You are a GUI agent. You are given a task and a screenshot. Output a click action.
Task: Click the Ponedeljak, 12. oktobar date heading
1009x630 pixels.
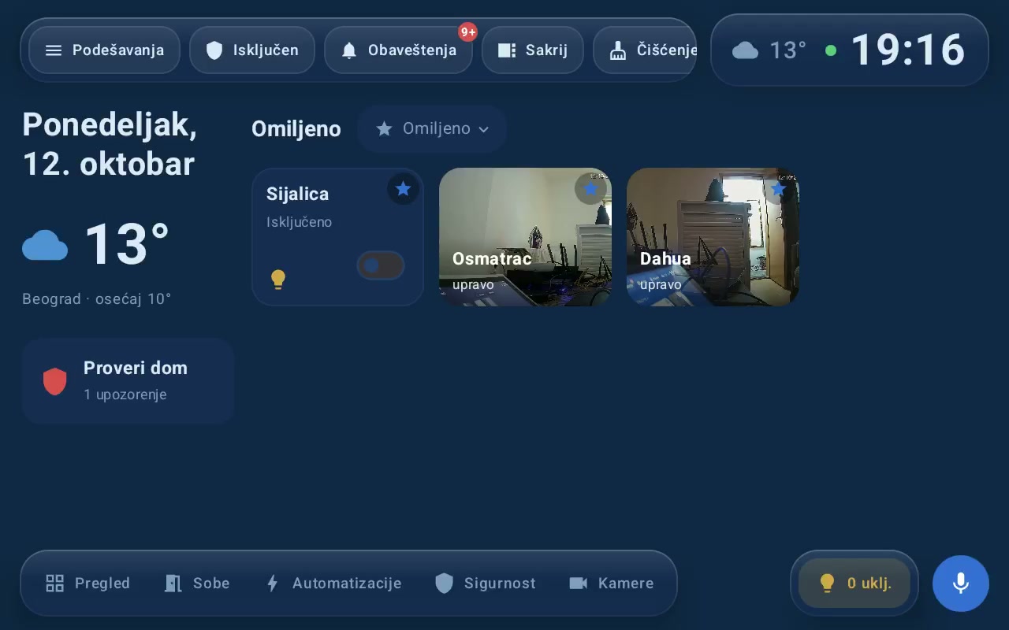110,144
